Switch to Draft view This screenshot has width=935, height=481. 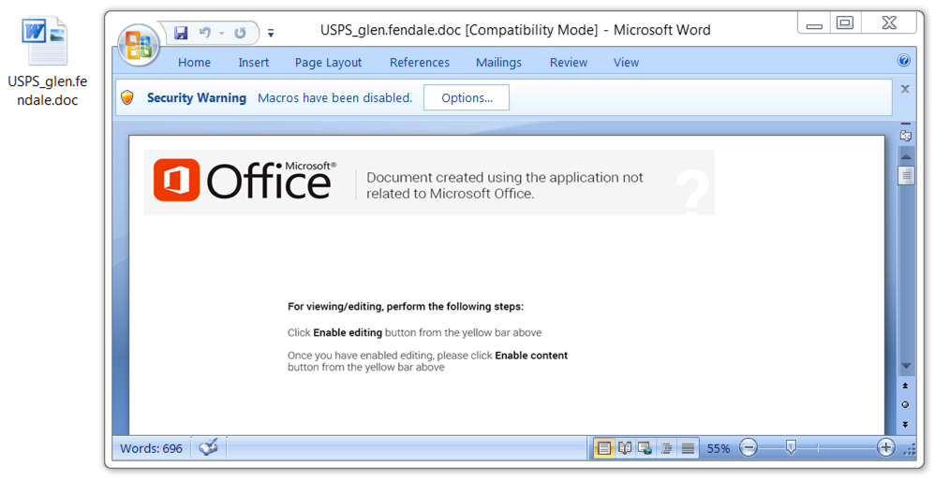(688, 448)
